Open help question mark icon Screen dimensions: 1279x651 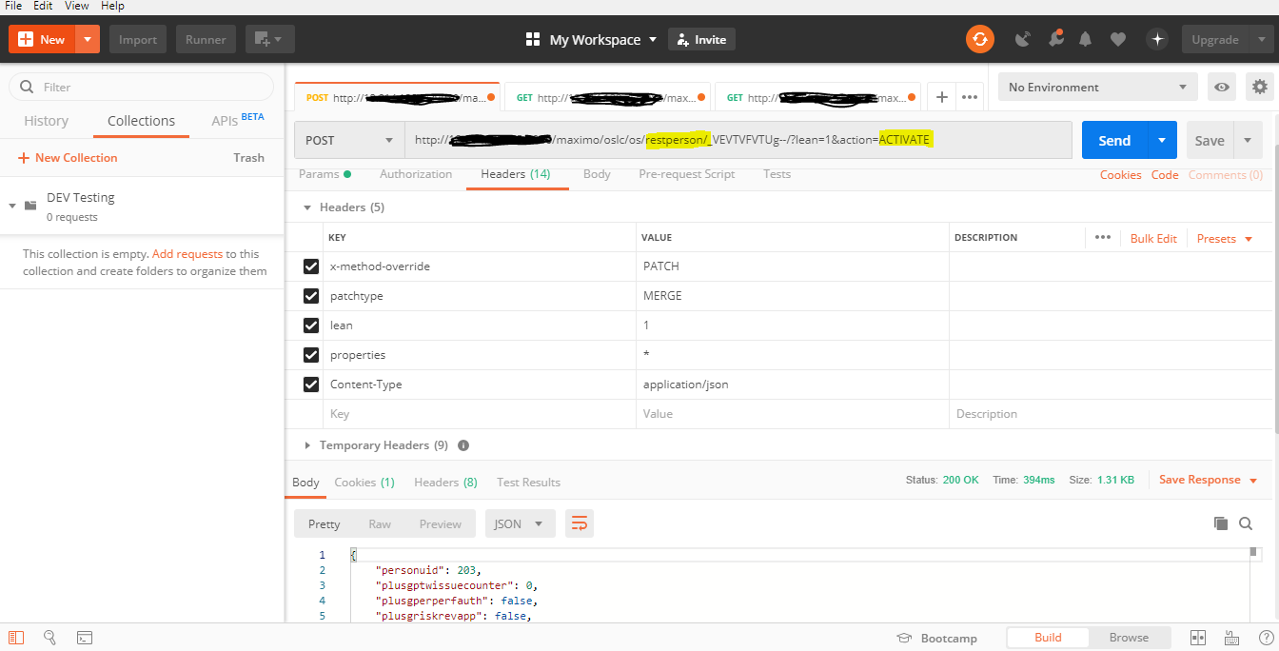point(1266,638)
